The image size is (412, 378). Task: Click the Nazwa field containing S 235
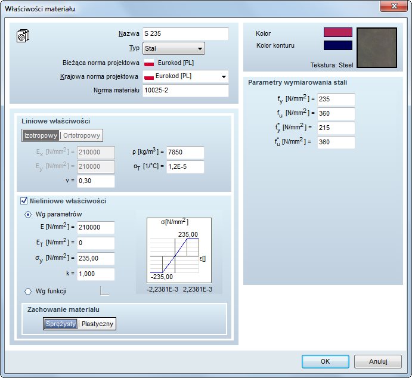pos(185,34)
